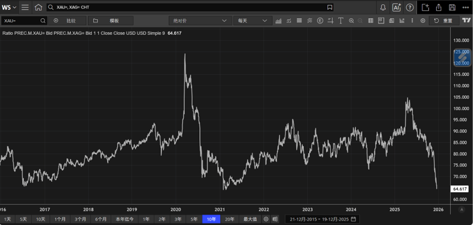Click the circled E events icon
Image resolution: width=473 pixels, height=225 pixels.
pos(320,21)
